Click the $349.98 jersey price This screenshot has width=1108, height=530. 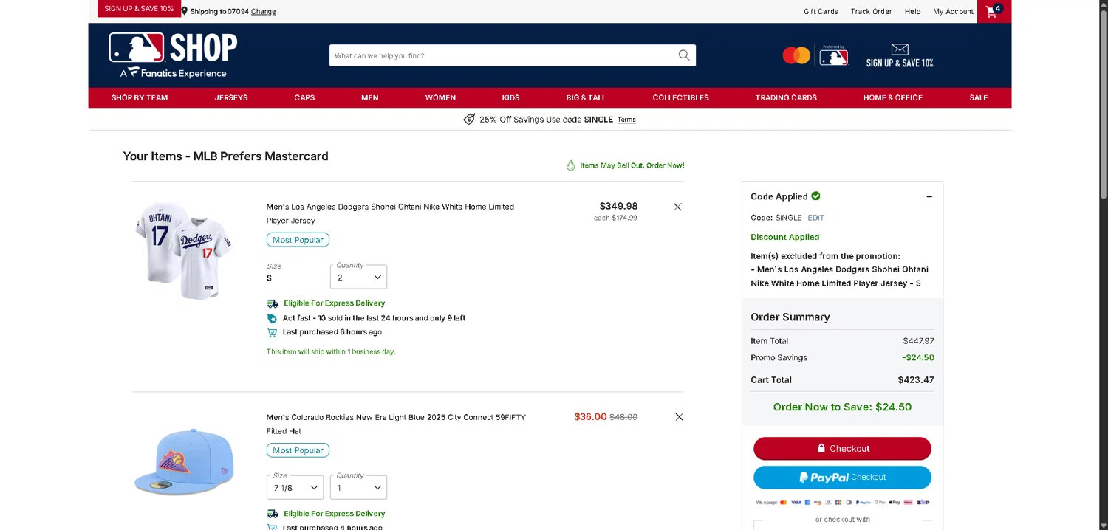pos(618,206)
